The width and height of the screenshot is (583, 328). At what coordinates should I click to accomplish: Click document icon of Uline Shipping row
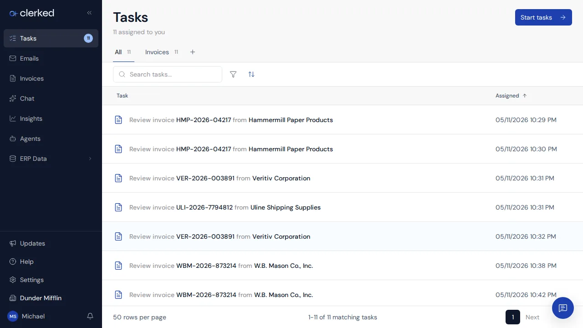click(x=118, y=207)
